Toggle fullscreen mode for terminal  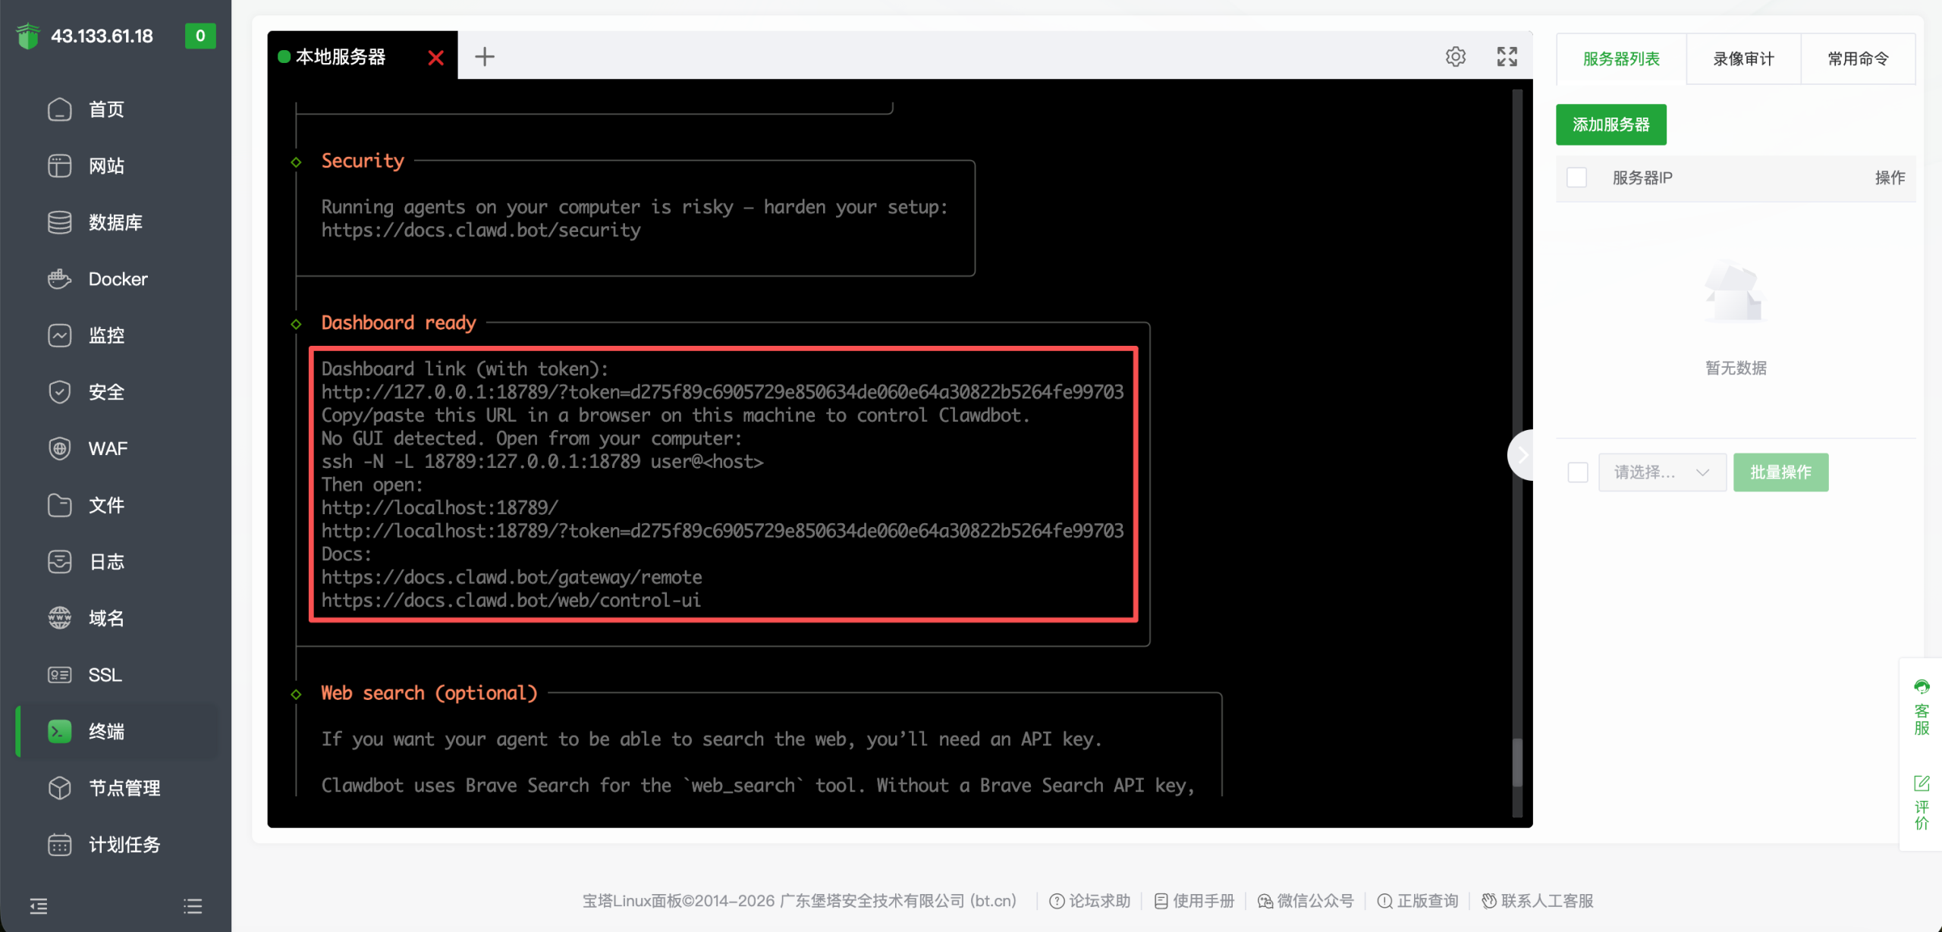point(1507,57)
